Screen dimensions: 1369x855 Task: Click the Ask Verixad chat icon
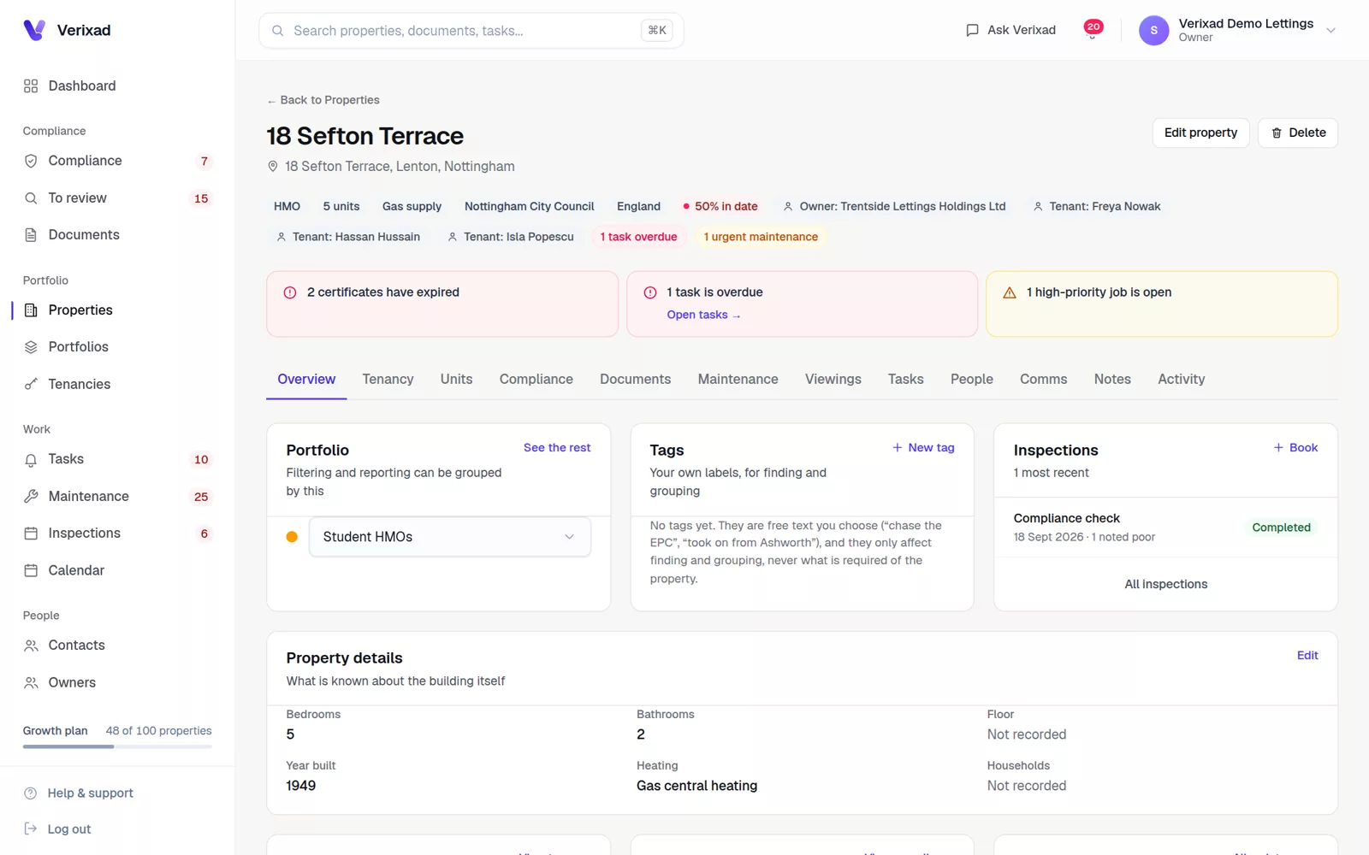[972, 30]
